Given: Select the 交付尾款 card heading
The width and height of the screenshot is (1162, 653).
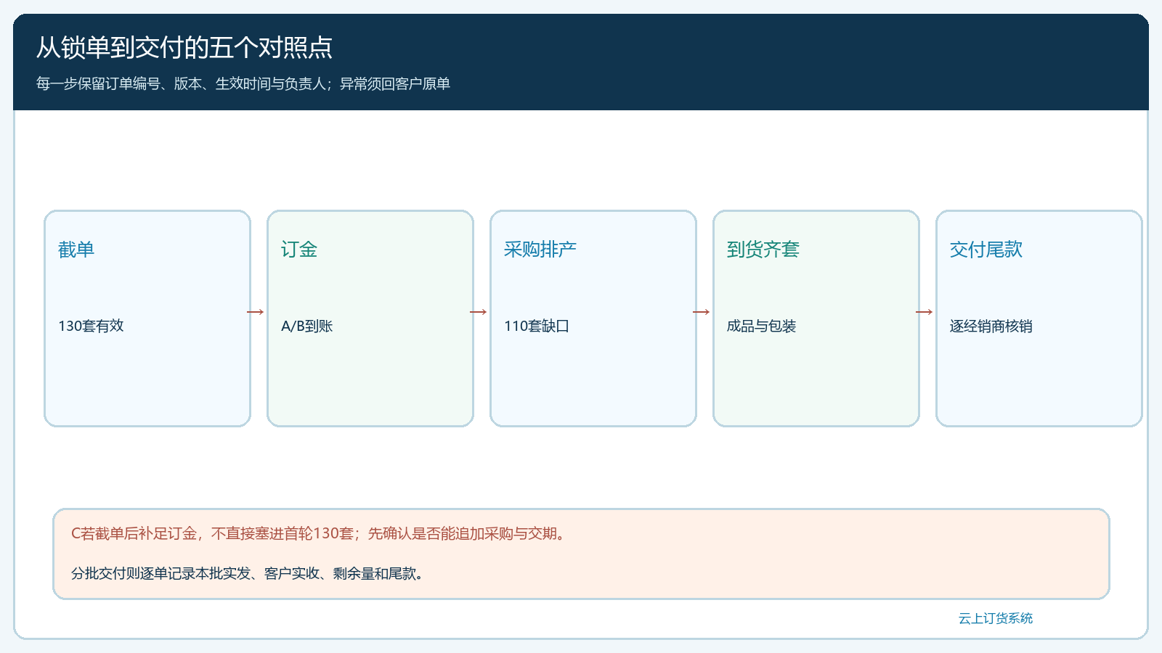Looking at the screenshot, I should 986,250.
